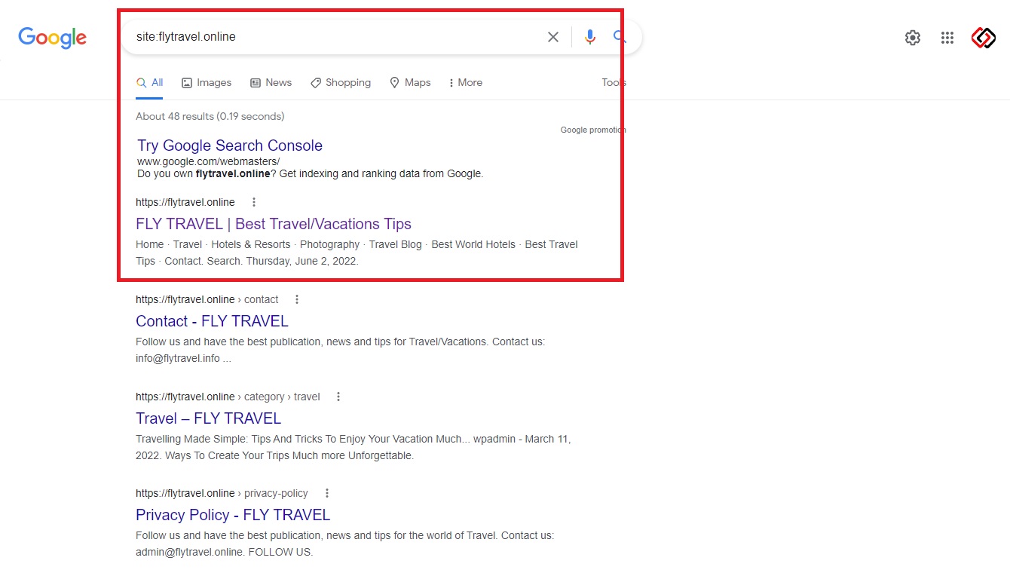Select the All results tab
1010x579 pixels.
point(149,83)
